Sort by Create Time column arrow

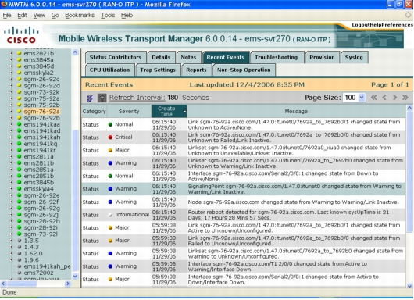184,112
